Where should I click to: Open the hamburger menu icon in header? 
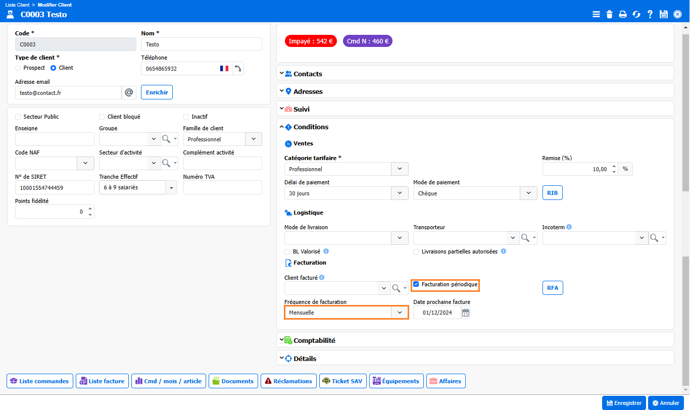point(596,14)
